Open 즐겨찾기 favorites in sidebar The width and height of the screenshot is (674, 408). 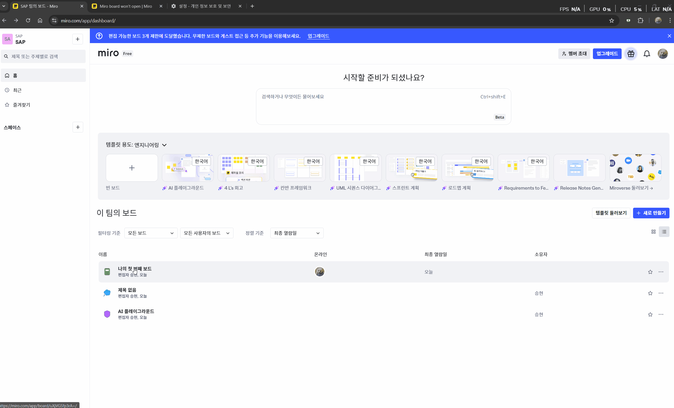pos(22,105)
